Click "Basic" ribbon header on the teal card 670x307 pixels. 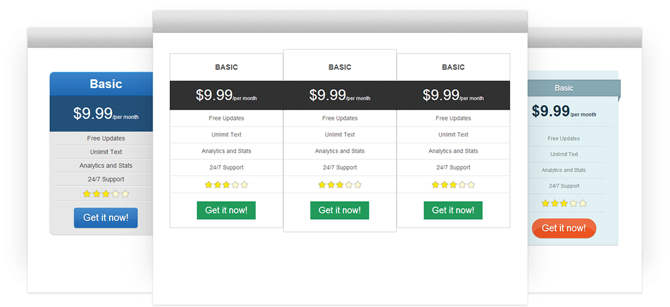(564, 88)
